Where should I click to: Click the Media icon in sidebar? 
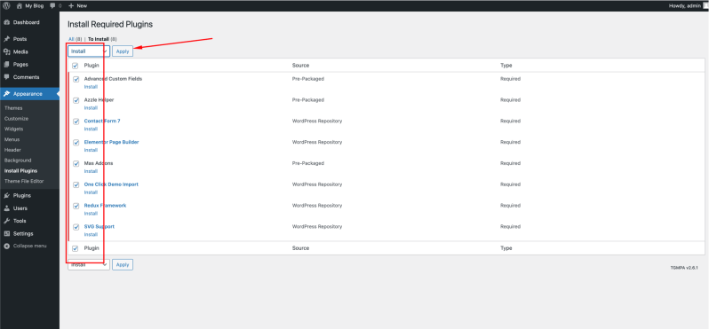point(7,52)
